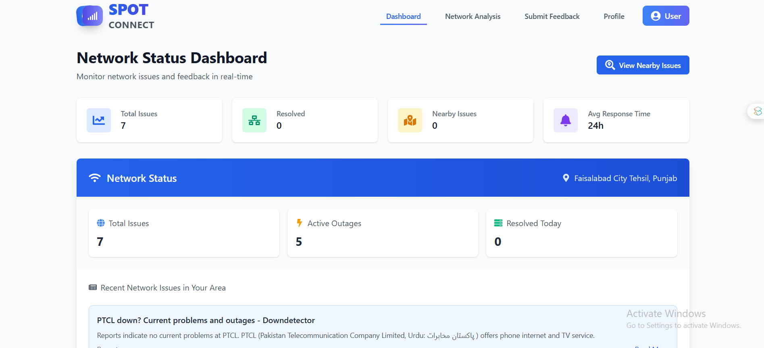Click the location pin icon next to Faisalabad
764x348 pixels.
pyautogui.click(x=566, y=178)
